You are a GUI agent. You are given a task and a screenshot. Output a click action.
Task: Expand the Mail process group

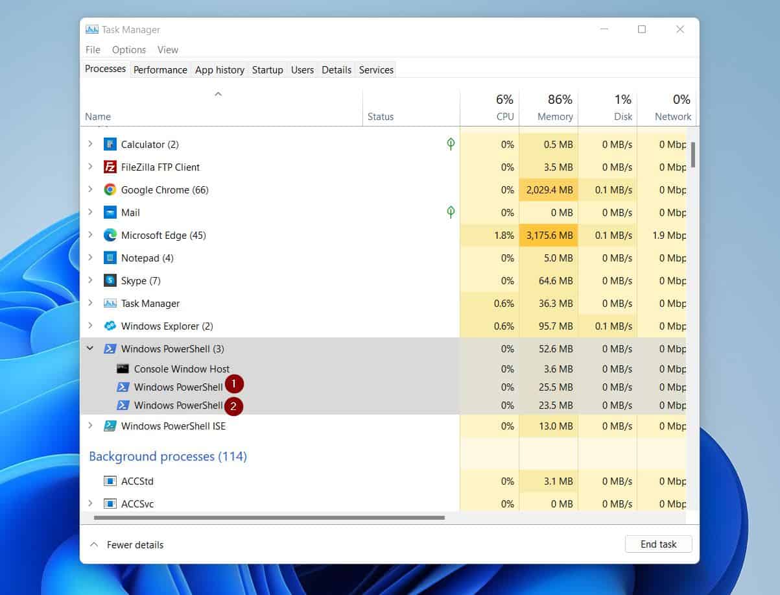point(90,212)
